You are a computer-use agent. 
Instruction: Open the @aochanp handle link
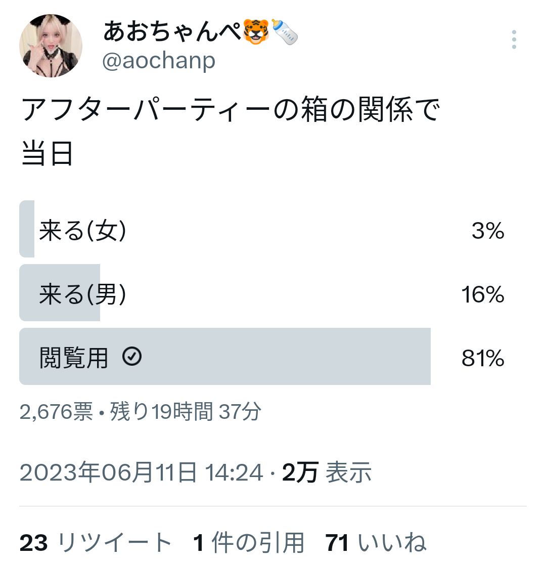click(x=159, y=61)
